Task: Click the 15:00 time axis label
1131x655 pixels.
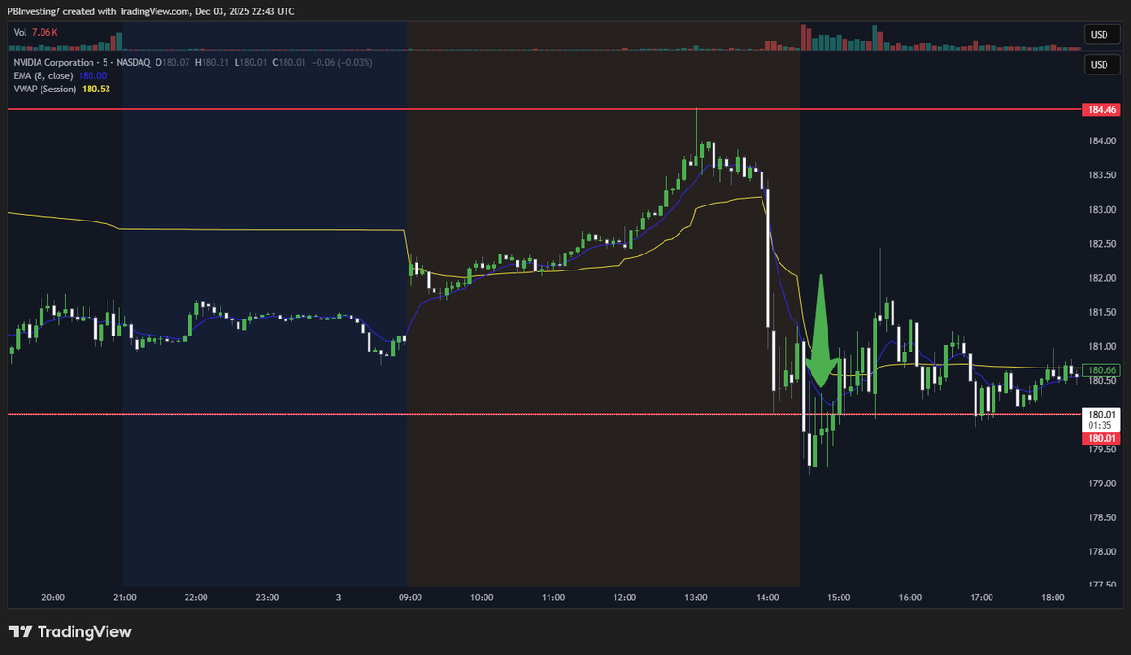Action: [839, 598]
